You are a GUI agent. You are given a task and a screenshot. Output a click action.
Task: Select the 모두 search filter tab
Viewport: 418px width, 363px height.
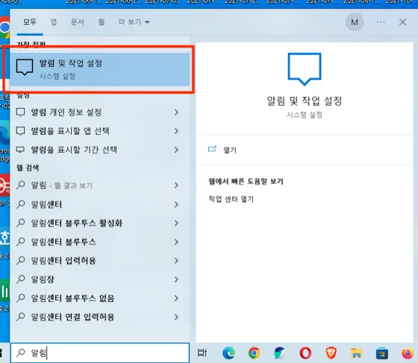tap(30, 22)
